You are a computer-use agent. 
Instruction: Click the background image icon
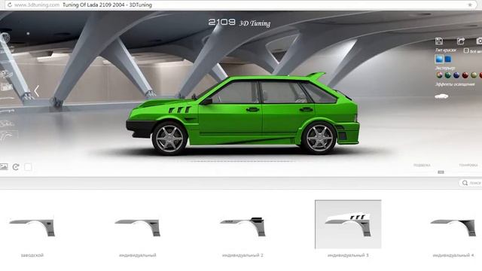[x=4, y=166]
